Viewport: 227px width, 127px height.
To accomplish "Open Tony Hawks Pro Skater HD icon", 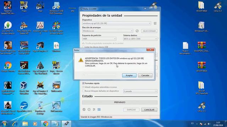I will (24, 28).
